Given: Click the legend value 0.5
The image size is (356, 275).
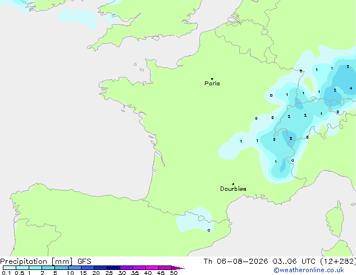Looking at the screenshot, I should point(20,273).
